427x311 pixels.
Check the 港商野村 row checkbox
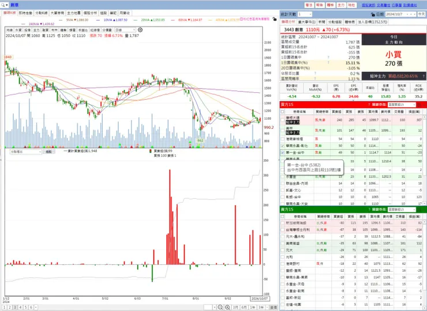[x=282, y=264]
